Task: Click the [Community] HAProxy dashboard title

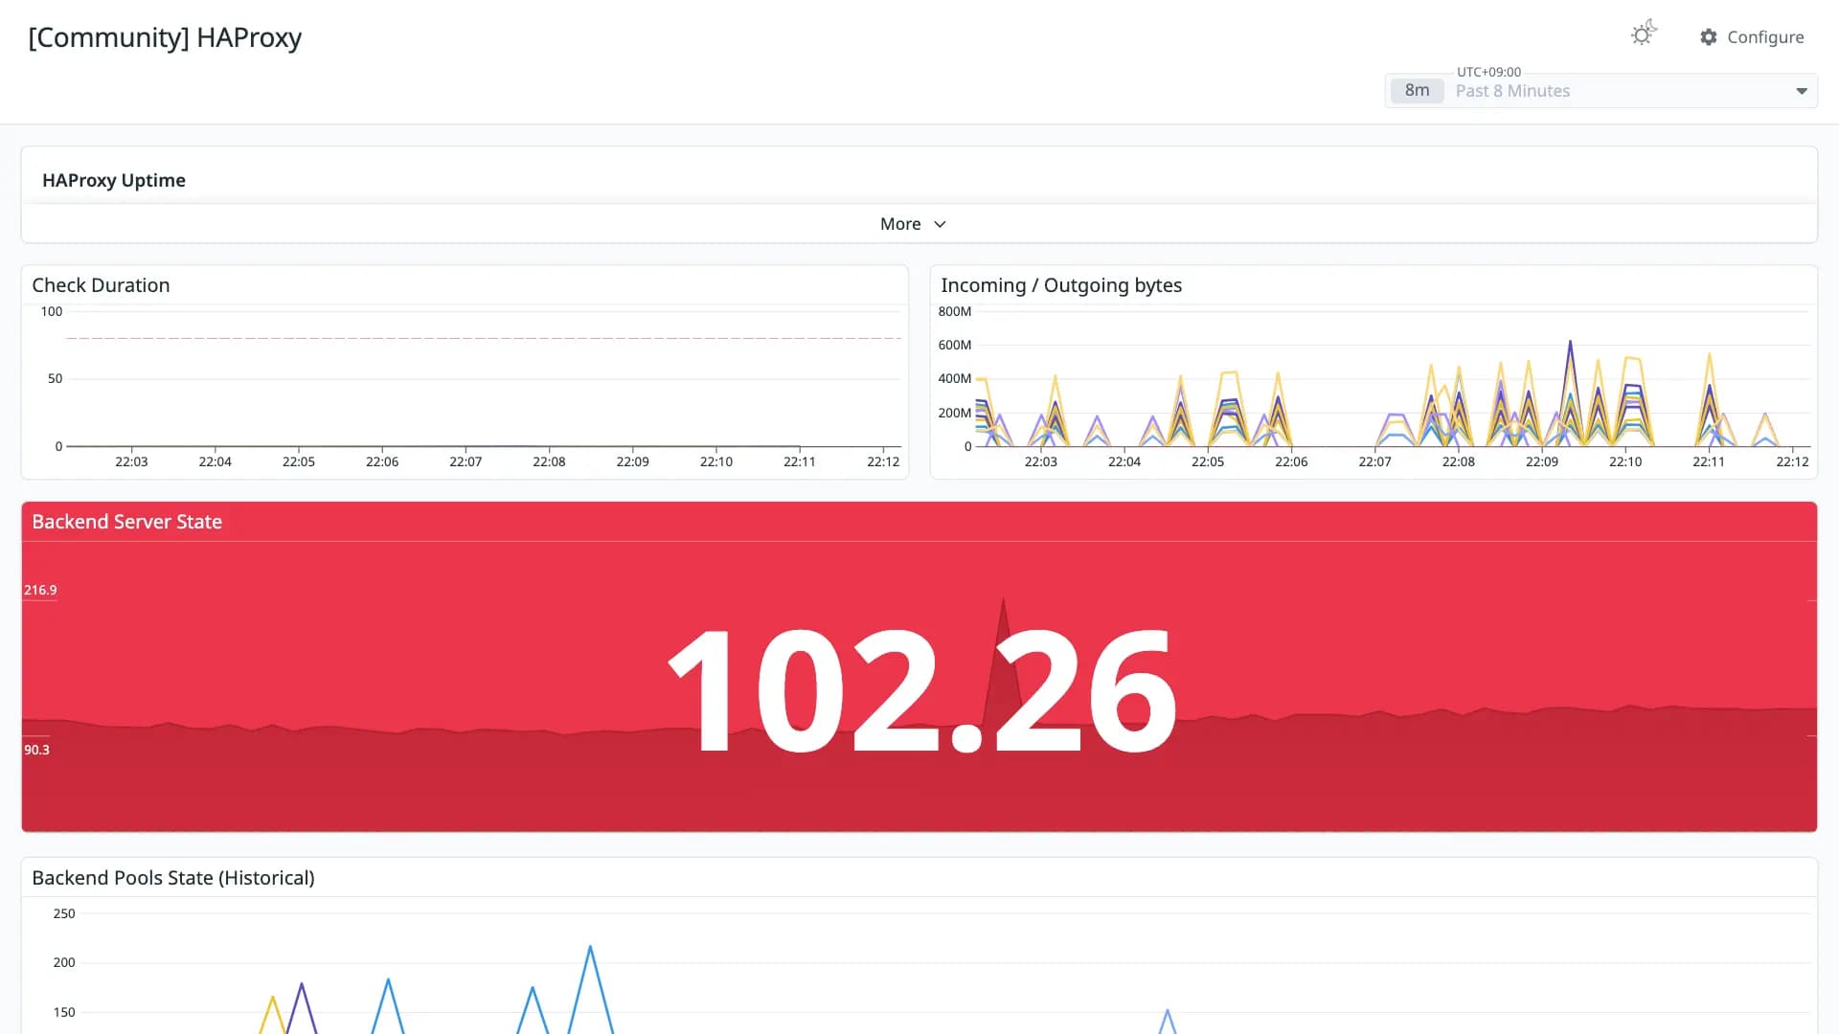Action: [x=165, y=37]
